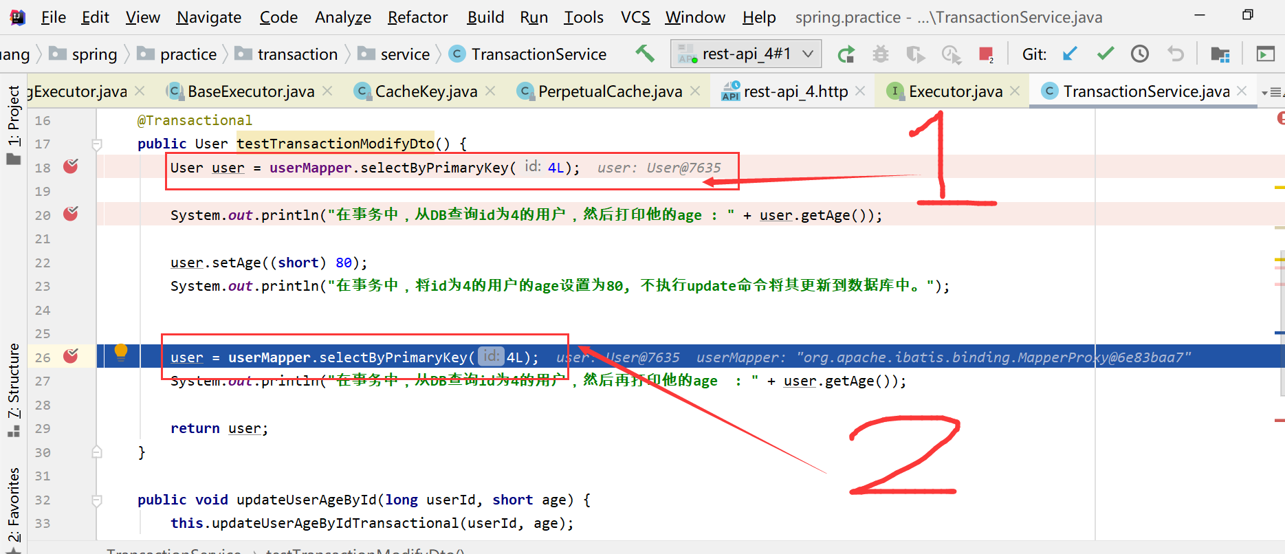Open the Structure tool window
The image size is (1285, 554).
coord(13,390)
